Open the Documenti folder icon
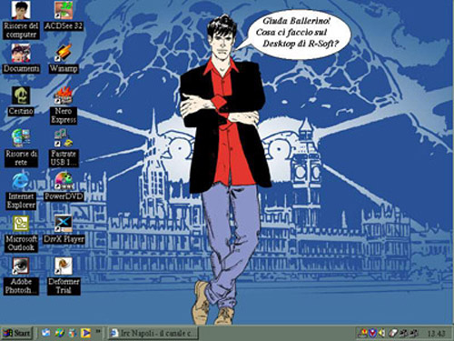The height and width of the screenshot is (341, 454). coord(21,53)
